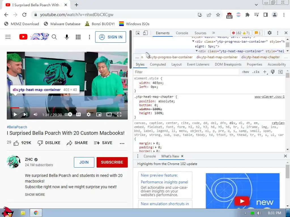This screenshot has height=217, width=290.
Task: Toggle computed styles sidebar pane
Action: pos(280,72)
